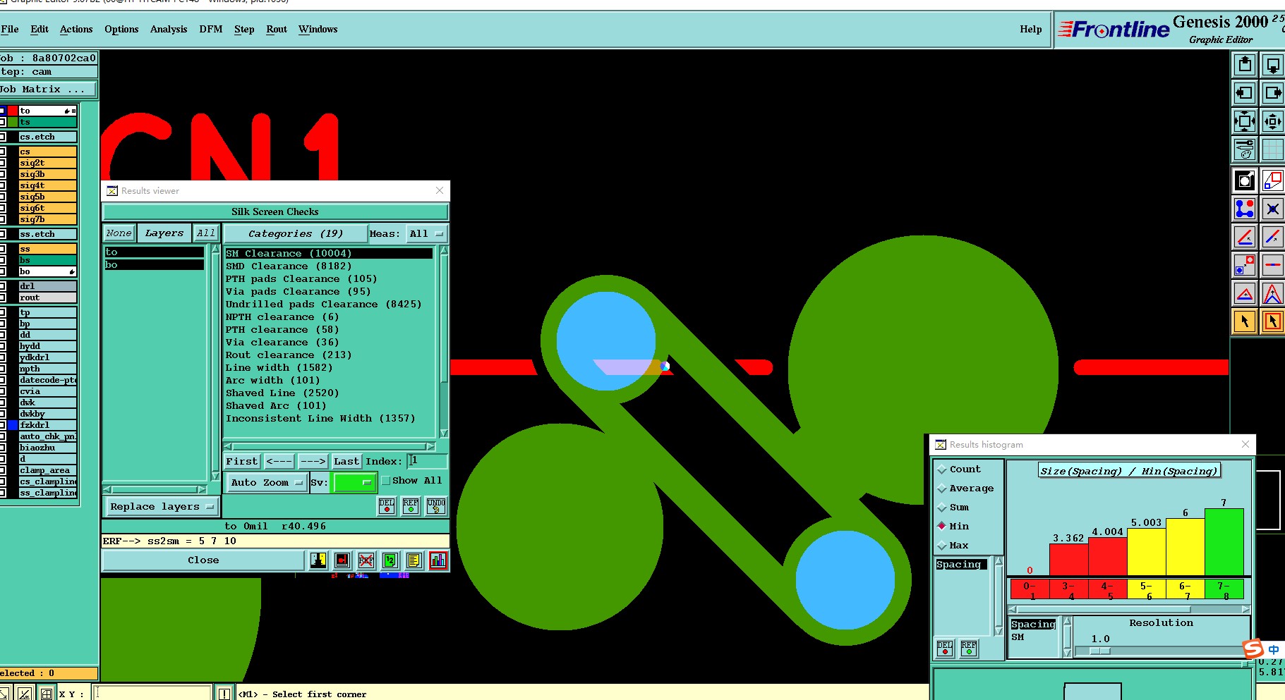Select the Sum radio option
Screen dimensions: 1285x700
tap(941, 508)
